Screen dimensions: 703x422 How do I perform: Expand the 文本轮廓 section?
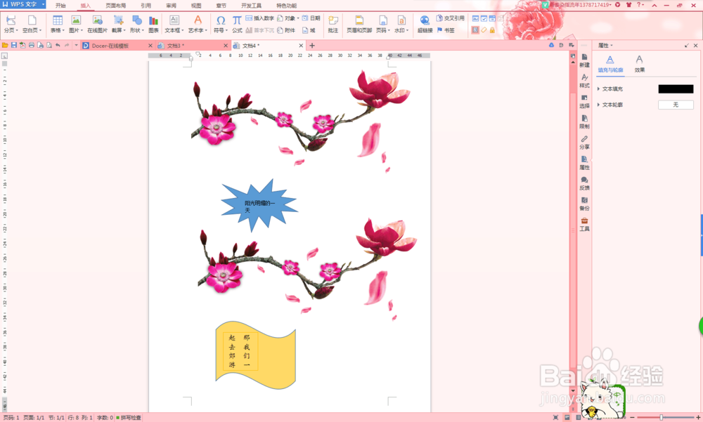[612, 104]
